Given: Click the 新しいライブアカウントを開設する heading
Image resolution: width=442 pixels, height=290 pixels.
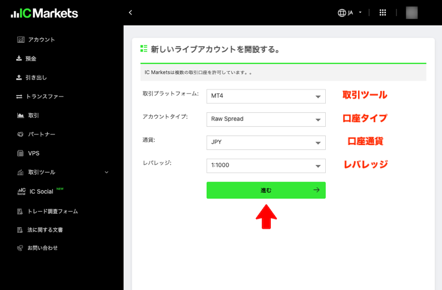Looking at the screenshot, I should coord(215,49).
